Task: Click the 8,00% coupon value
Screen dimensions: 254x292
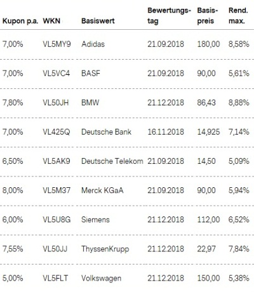Action: 13,190
